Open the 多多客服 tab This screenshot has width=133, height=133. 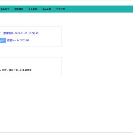[33, 9]
